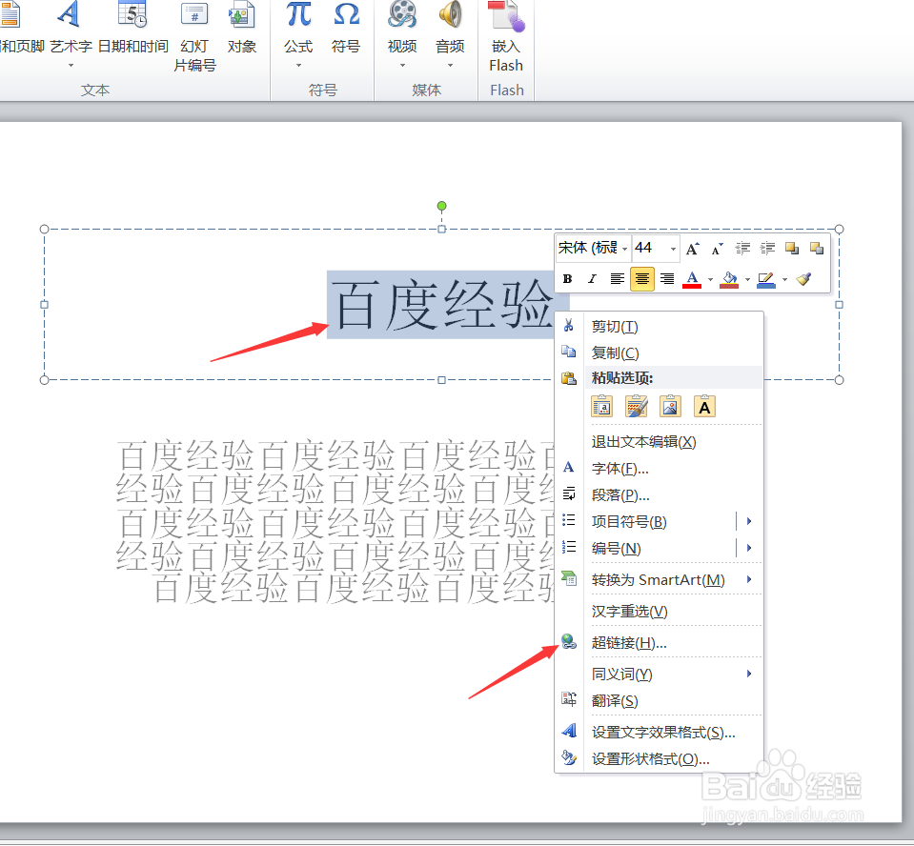Expand convert to SmartArt submenu arrow
The height and width of the screenshot is (846, 914).
749,580
